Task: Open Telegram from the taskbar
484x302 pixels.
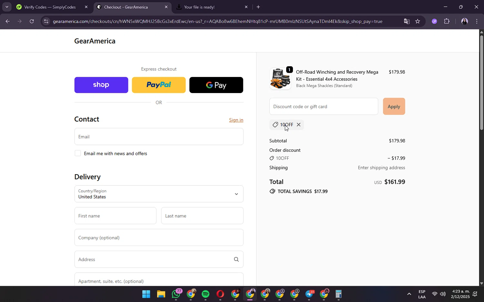Action: (x=309, y=294)
